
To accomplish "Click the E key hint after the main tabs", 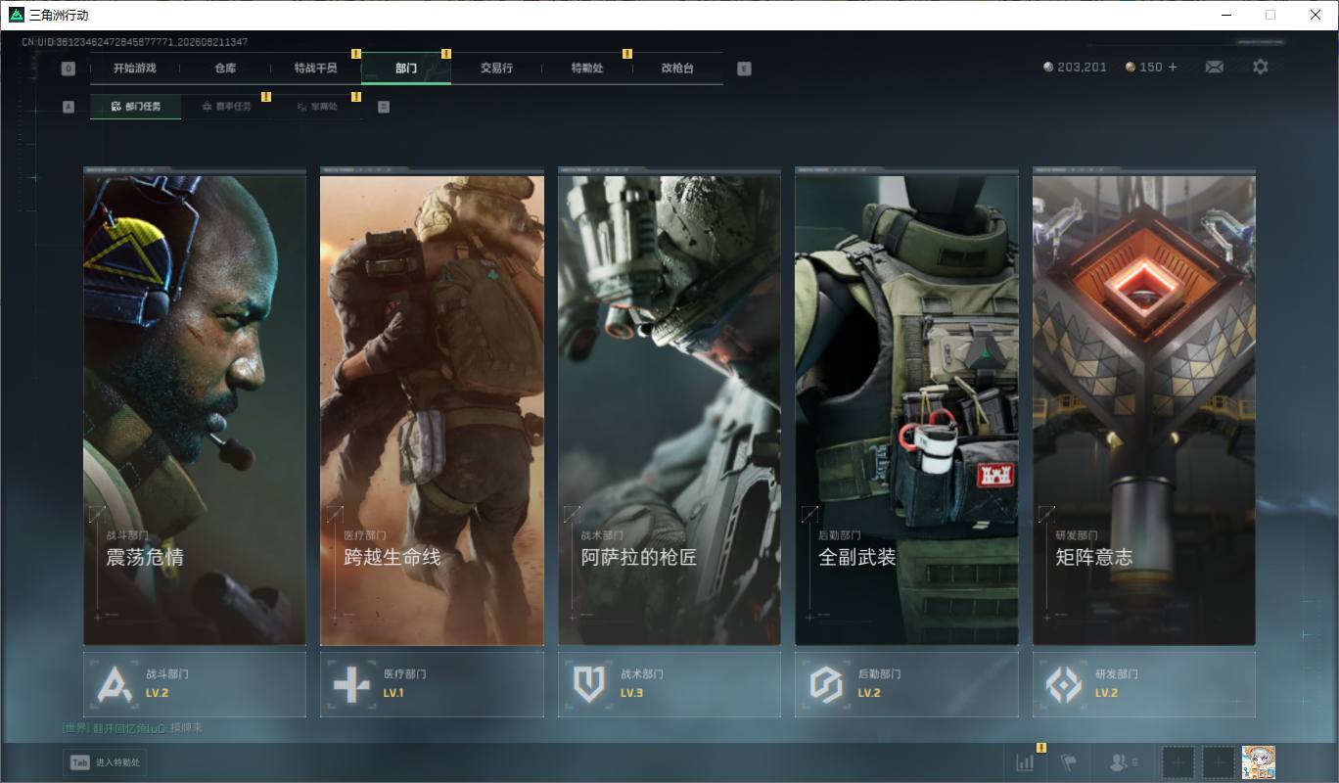I will 744,69.
